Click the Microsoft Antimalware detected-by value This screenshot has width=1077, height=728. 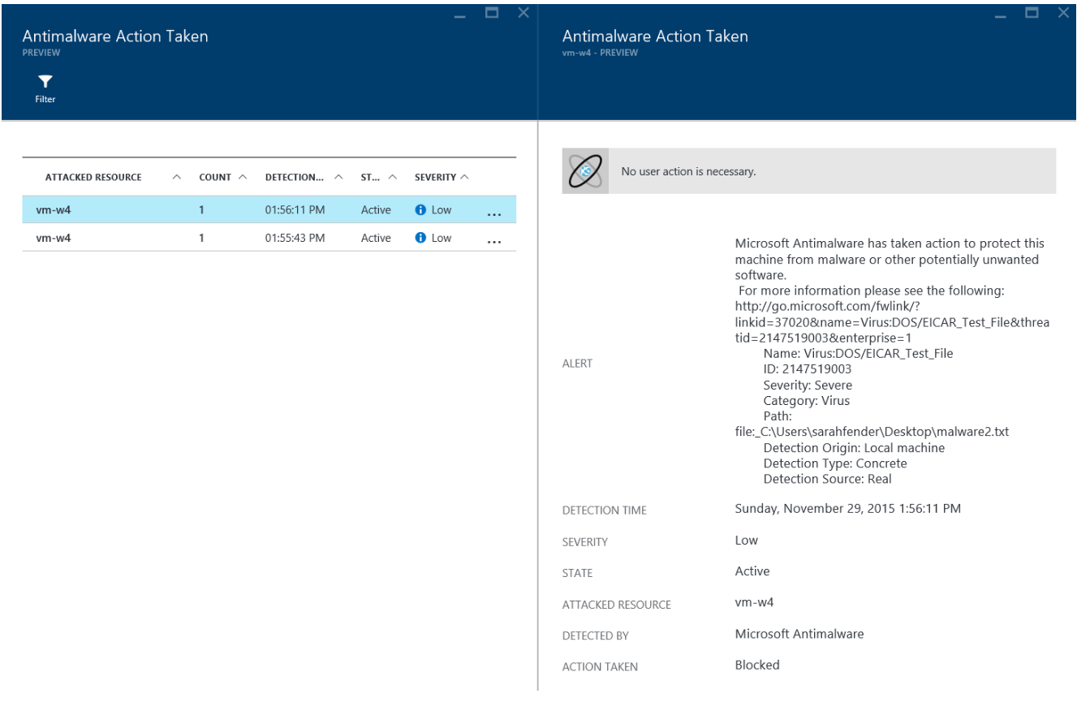[799, 634]
